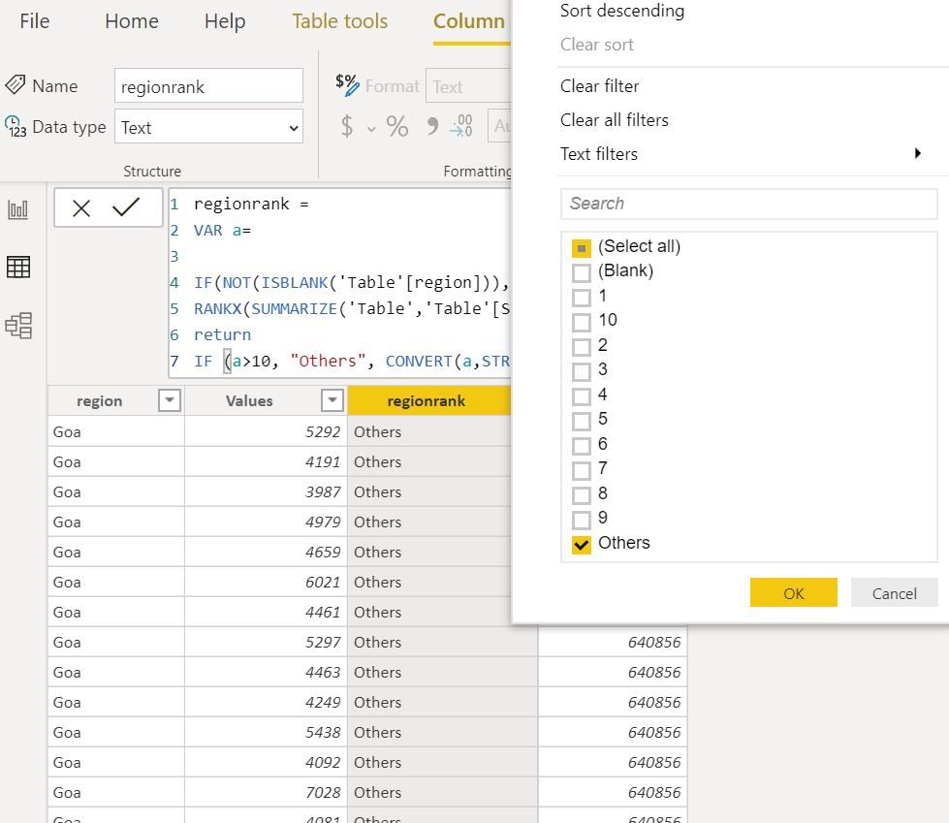Screen dimensions: 949x823
Task: Choose Clear all filters
Action: pos(615,120)
